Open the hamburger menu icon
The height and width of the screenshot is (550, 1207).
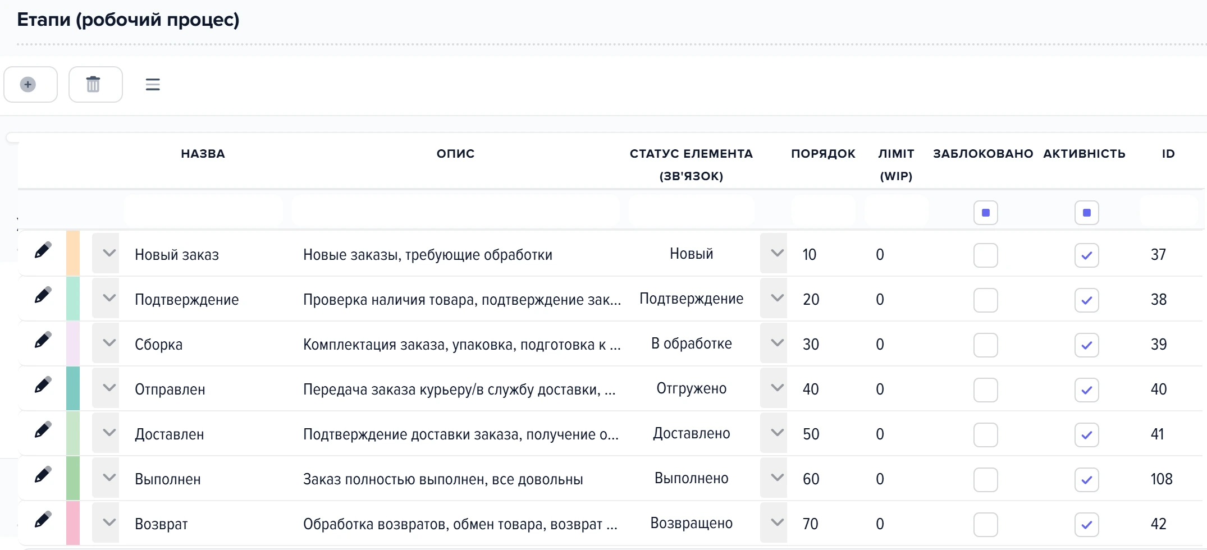(x=153, y=85)
